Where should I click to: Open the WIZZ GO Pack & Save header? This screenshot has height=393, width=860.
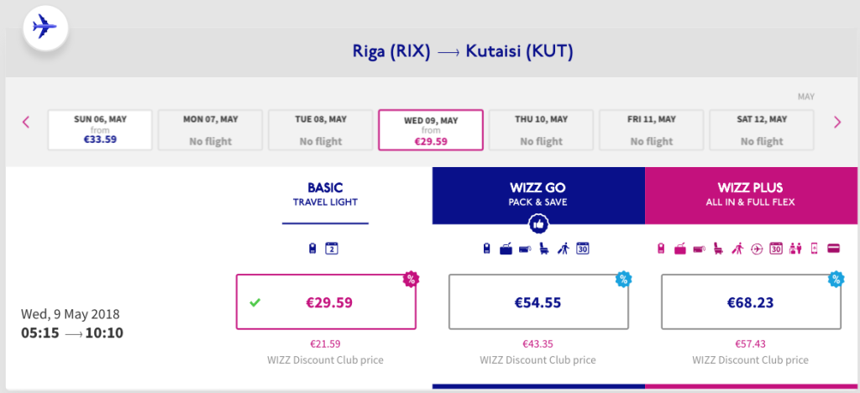(x=538, y=195)
